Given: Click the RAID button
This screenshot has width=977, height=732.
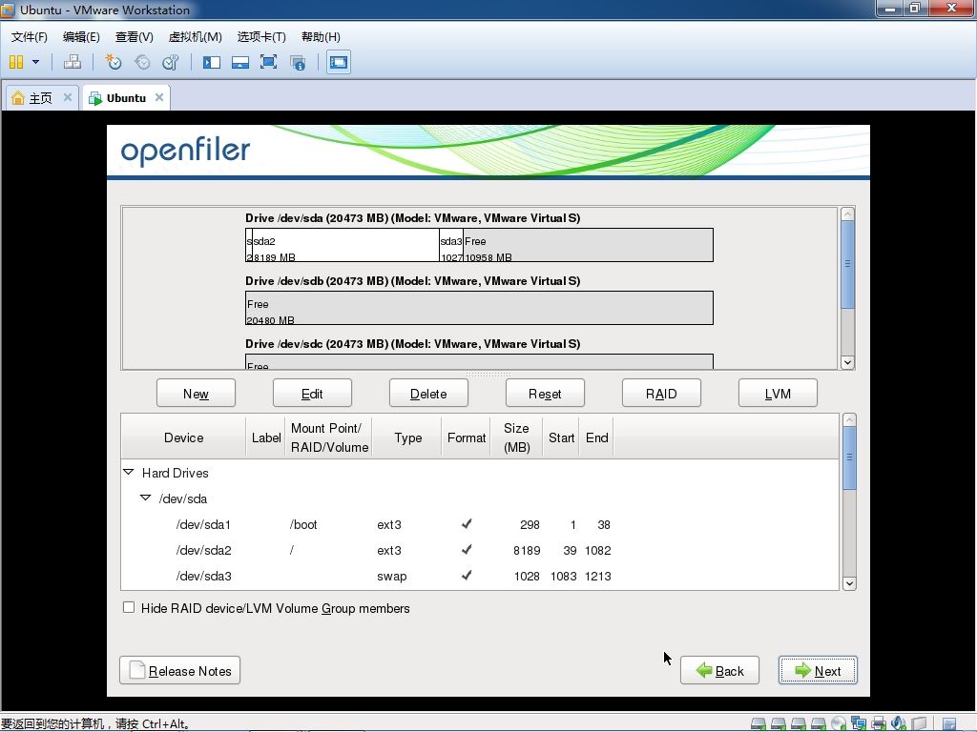Looking at the screenshot, I should tap(661, 394).
